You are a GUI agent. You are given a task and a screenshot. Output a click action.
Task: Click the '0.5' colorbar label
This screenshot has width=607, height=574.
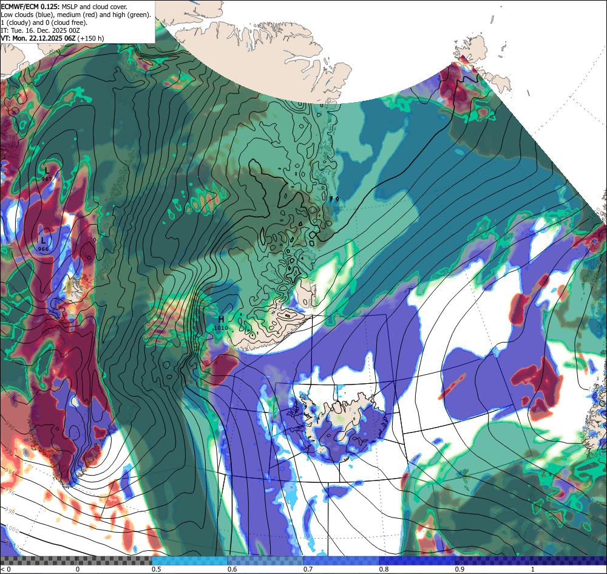click(157, 569)
